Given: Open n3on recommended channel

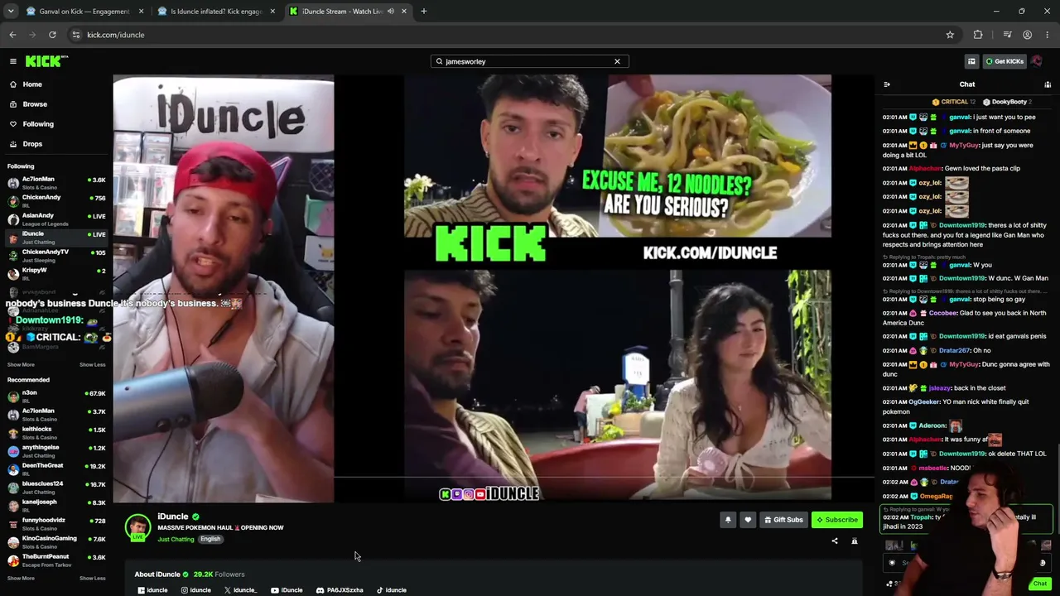Looking at the screenshot, I should coord(56,396).
